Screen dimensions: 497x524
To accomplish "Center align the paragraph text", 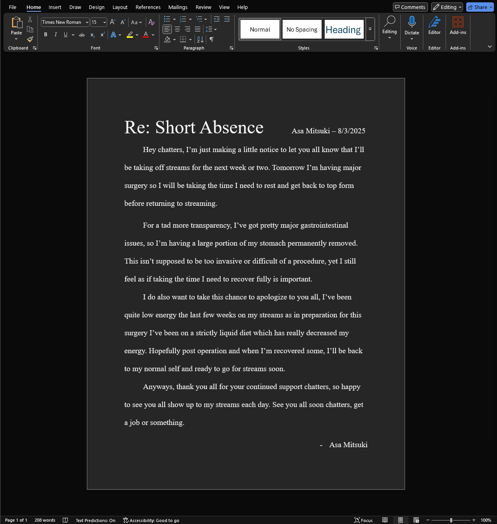I will tap(177, 29).
